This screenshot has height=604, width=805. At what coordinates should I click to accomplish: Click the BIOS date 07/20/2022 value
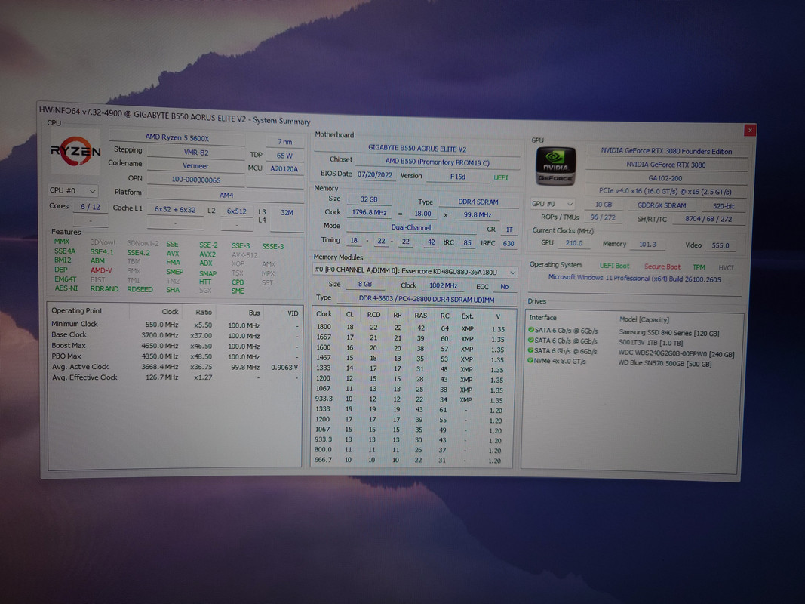375,174
